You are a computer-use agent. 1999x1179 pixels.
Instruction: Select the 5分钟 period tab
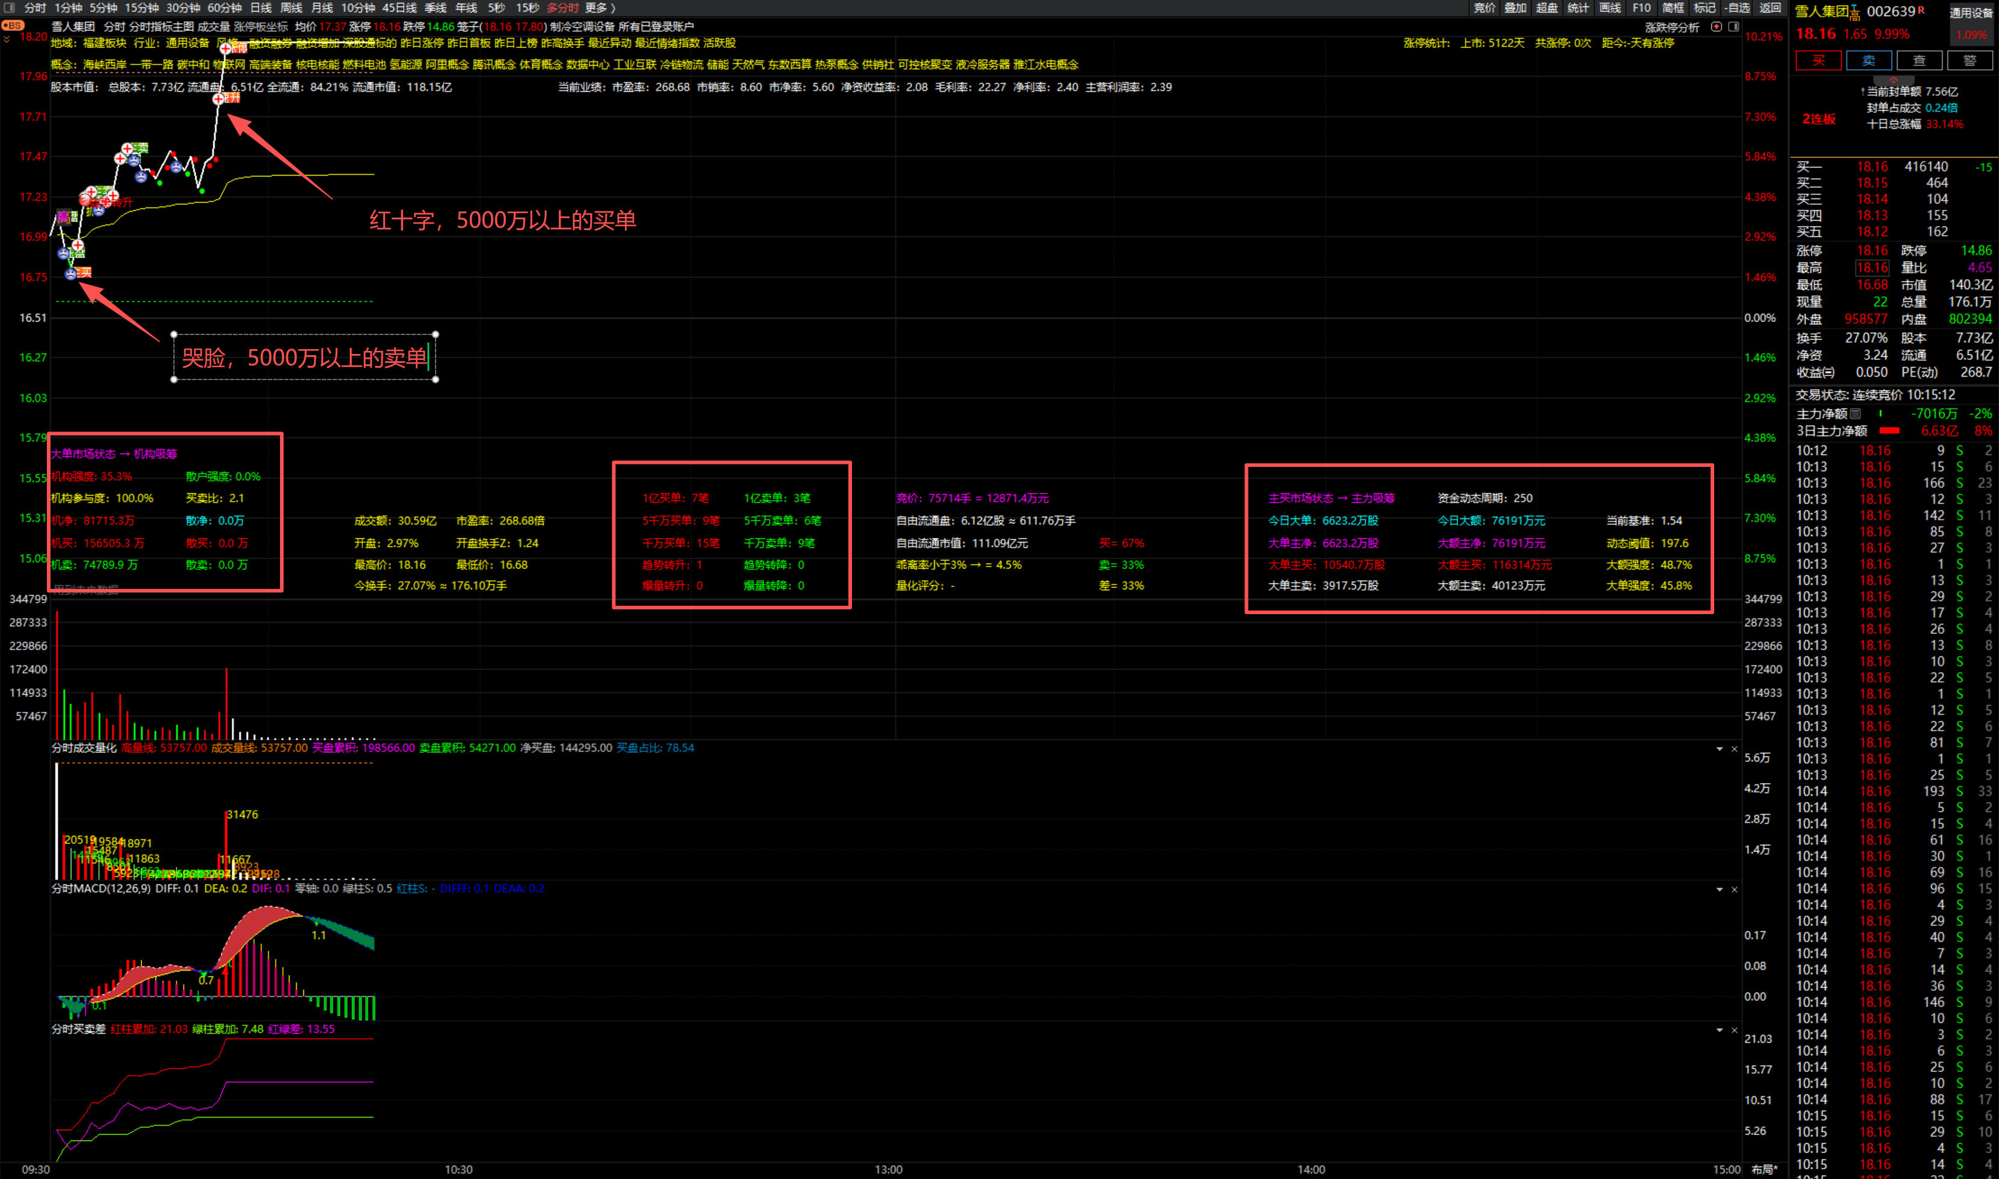tap(103, 8)
